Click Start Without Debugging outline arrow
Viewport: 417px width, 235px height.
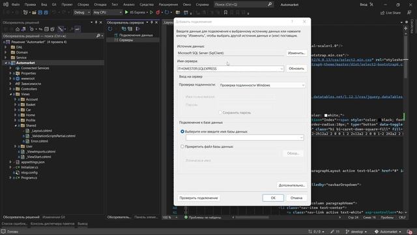pos(151,12)
